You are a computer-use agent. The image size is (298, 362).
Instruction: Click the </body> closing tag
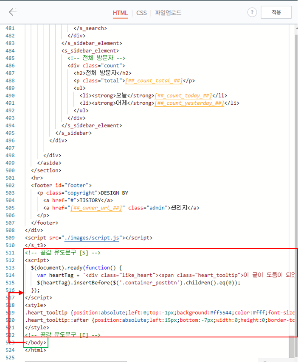[36, 343]
